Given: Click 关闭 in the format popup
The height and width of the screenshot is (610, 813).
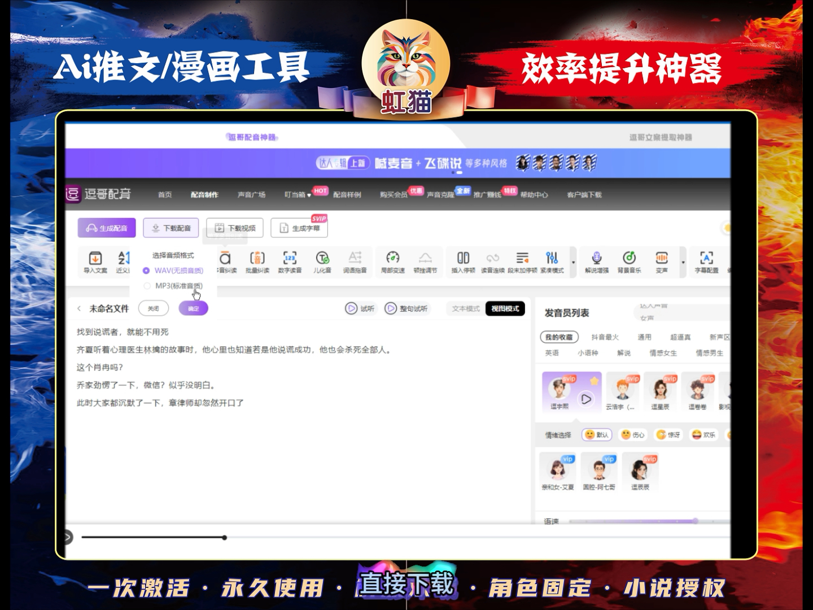Looking at the screenshot, I should click(154, 308).
